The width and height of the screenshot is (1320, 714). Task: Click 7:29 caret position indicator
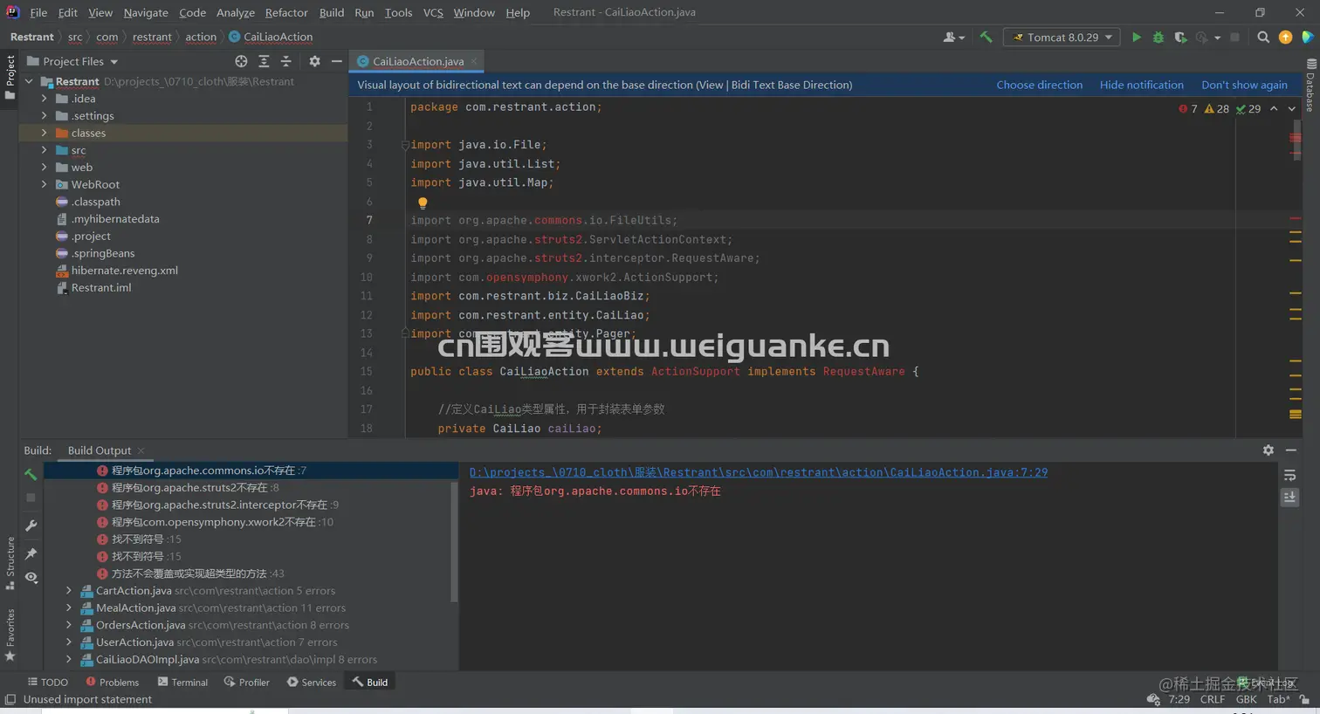[x=1179, y=699]
